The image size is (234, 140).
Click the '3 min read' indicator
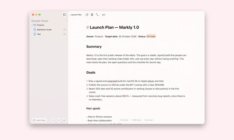pyautogui.click(x=149, y=120)
